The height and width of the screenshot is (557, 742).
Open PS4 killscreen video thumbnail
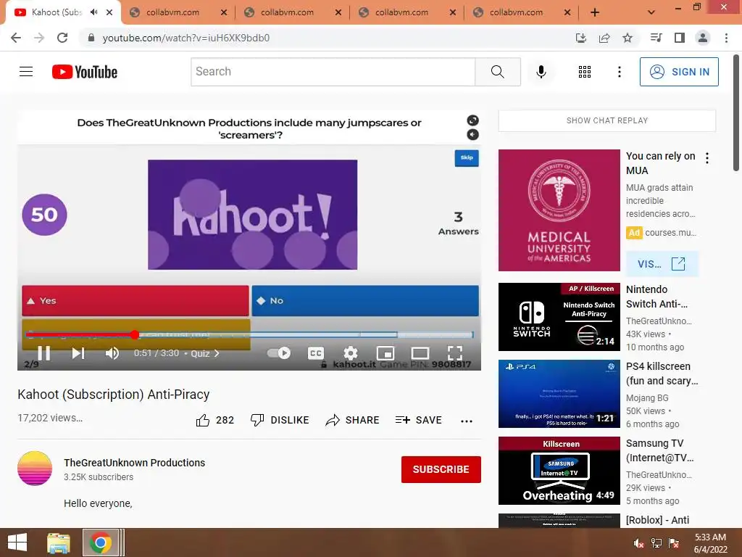tap(559, 394)
